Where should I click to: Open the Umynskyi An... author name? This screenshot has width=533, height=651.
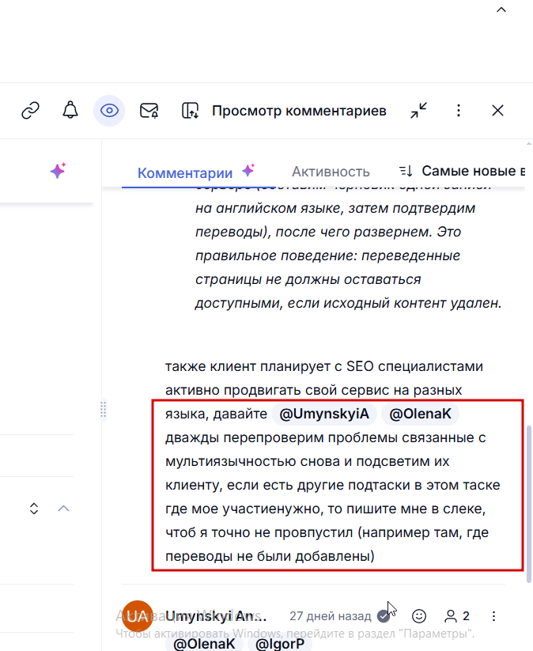[216, 616]
